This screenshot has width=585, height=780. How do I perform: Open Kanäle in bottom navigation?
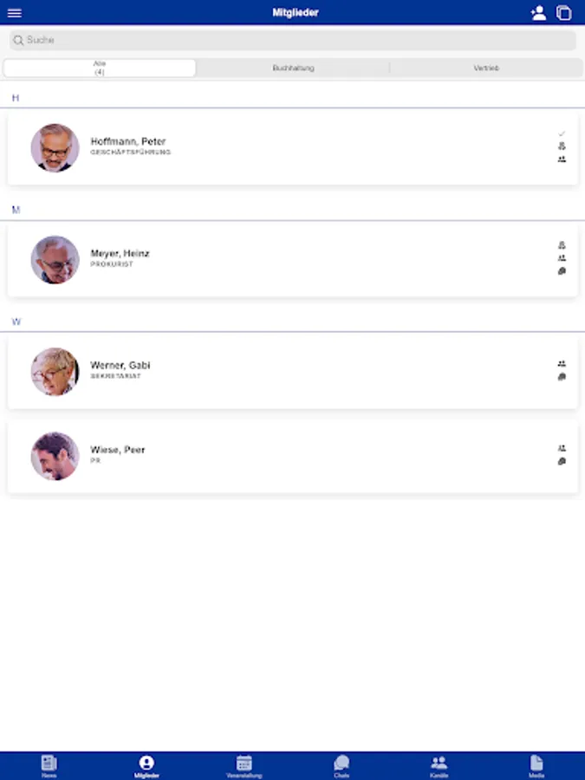point(439,766)
